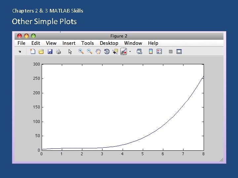Click the Figure 2 title bar text
The image size is (238, 178).
119,36
